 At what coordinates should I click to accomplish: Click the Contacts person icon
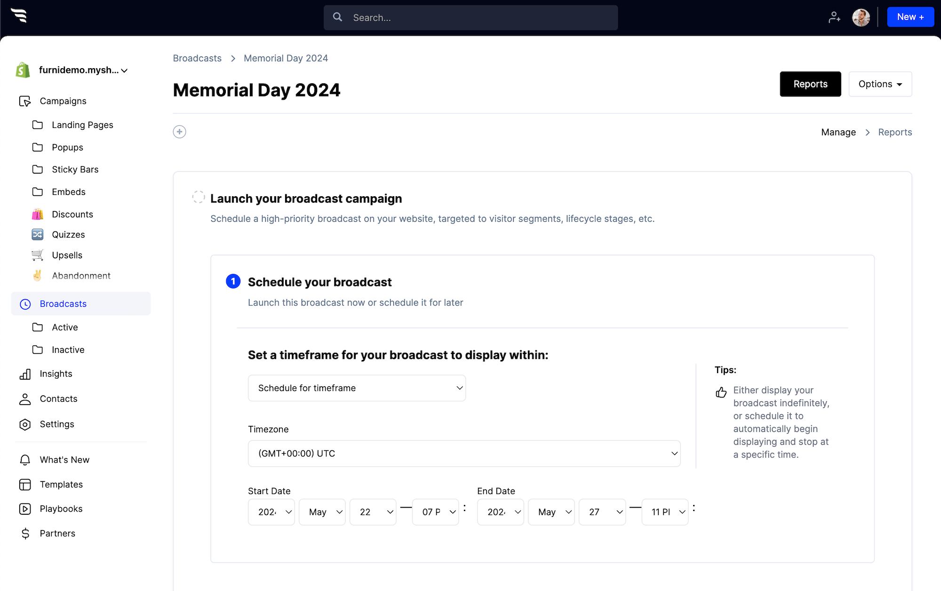[x=25, y=399]
